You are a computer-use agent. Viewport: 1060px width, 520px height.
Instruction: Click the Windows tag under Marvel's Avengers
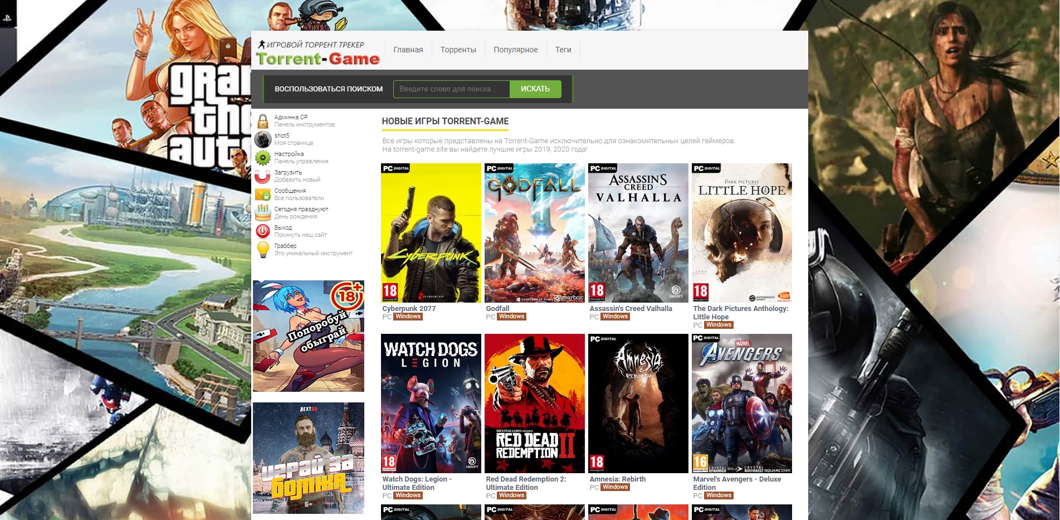[x=719, y=495]
